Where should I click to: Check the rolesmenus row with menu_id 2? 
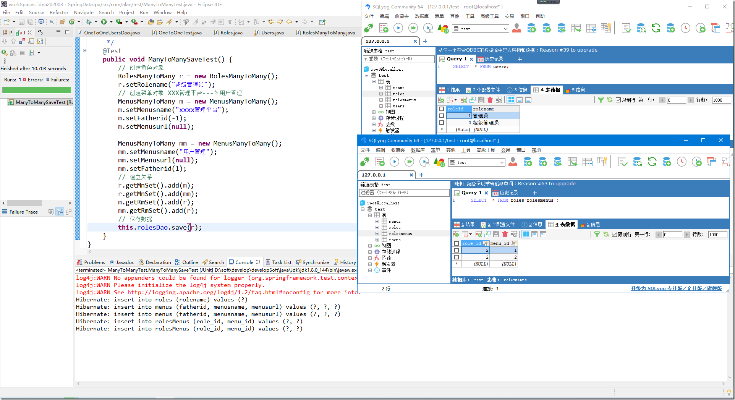point(456,257)
